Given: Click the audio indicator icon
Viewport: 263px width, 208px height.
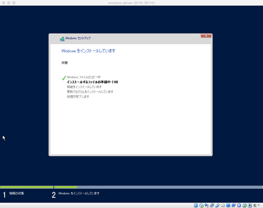Looking at the screenshot, I should pyautogui.click(x=207, y=205).
